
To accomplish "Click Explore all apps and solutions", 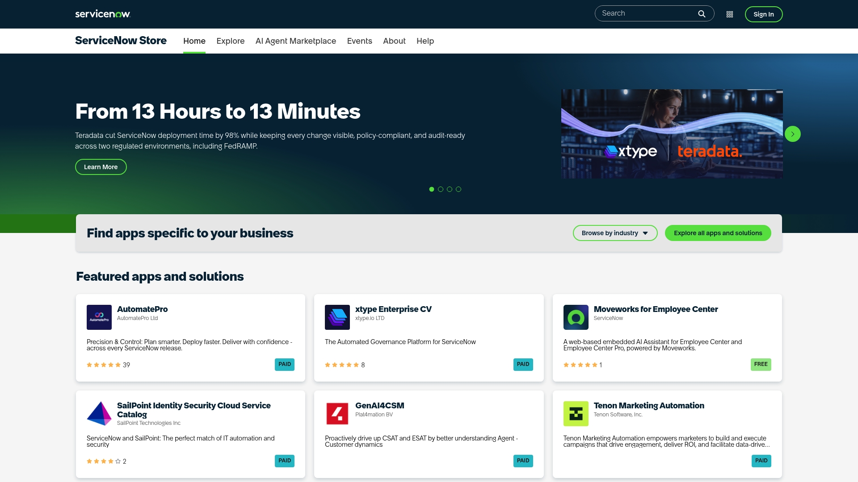I will click(x=718, y=233).
